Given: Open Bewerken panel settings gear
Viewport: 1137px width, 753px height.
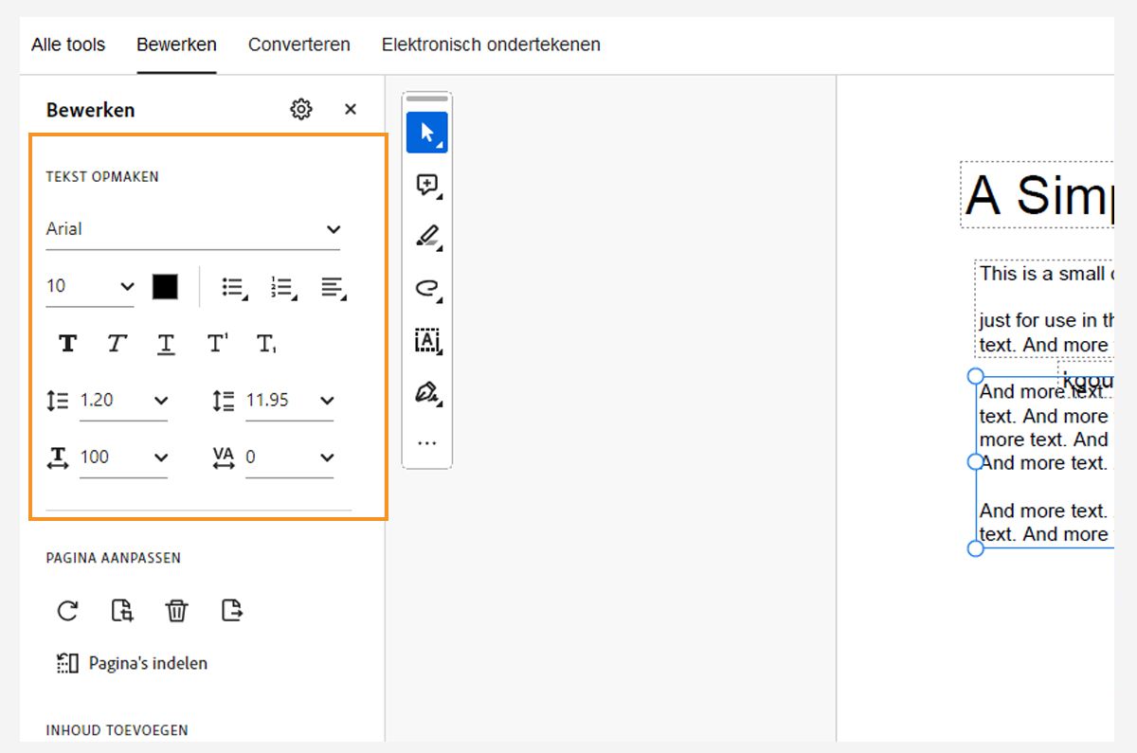Looking at the screenshot, I should [x=301, y=109].
